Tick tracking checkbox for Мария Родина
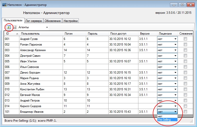 pyautogui.click(x=185, y=78)
